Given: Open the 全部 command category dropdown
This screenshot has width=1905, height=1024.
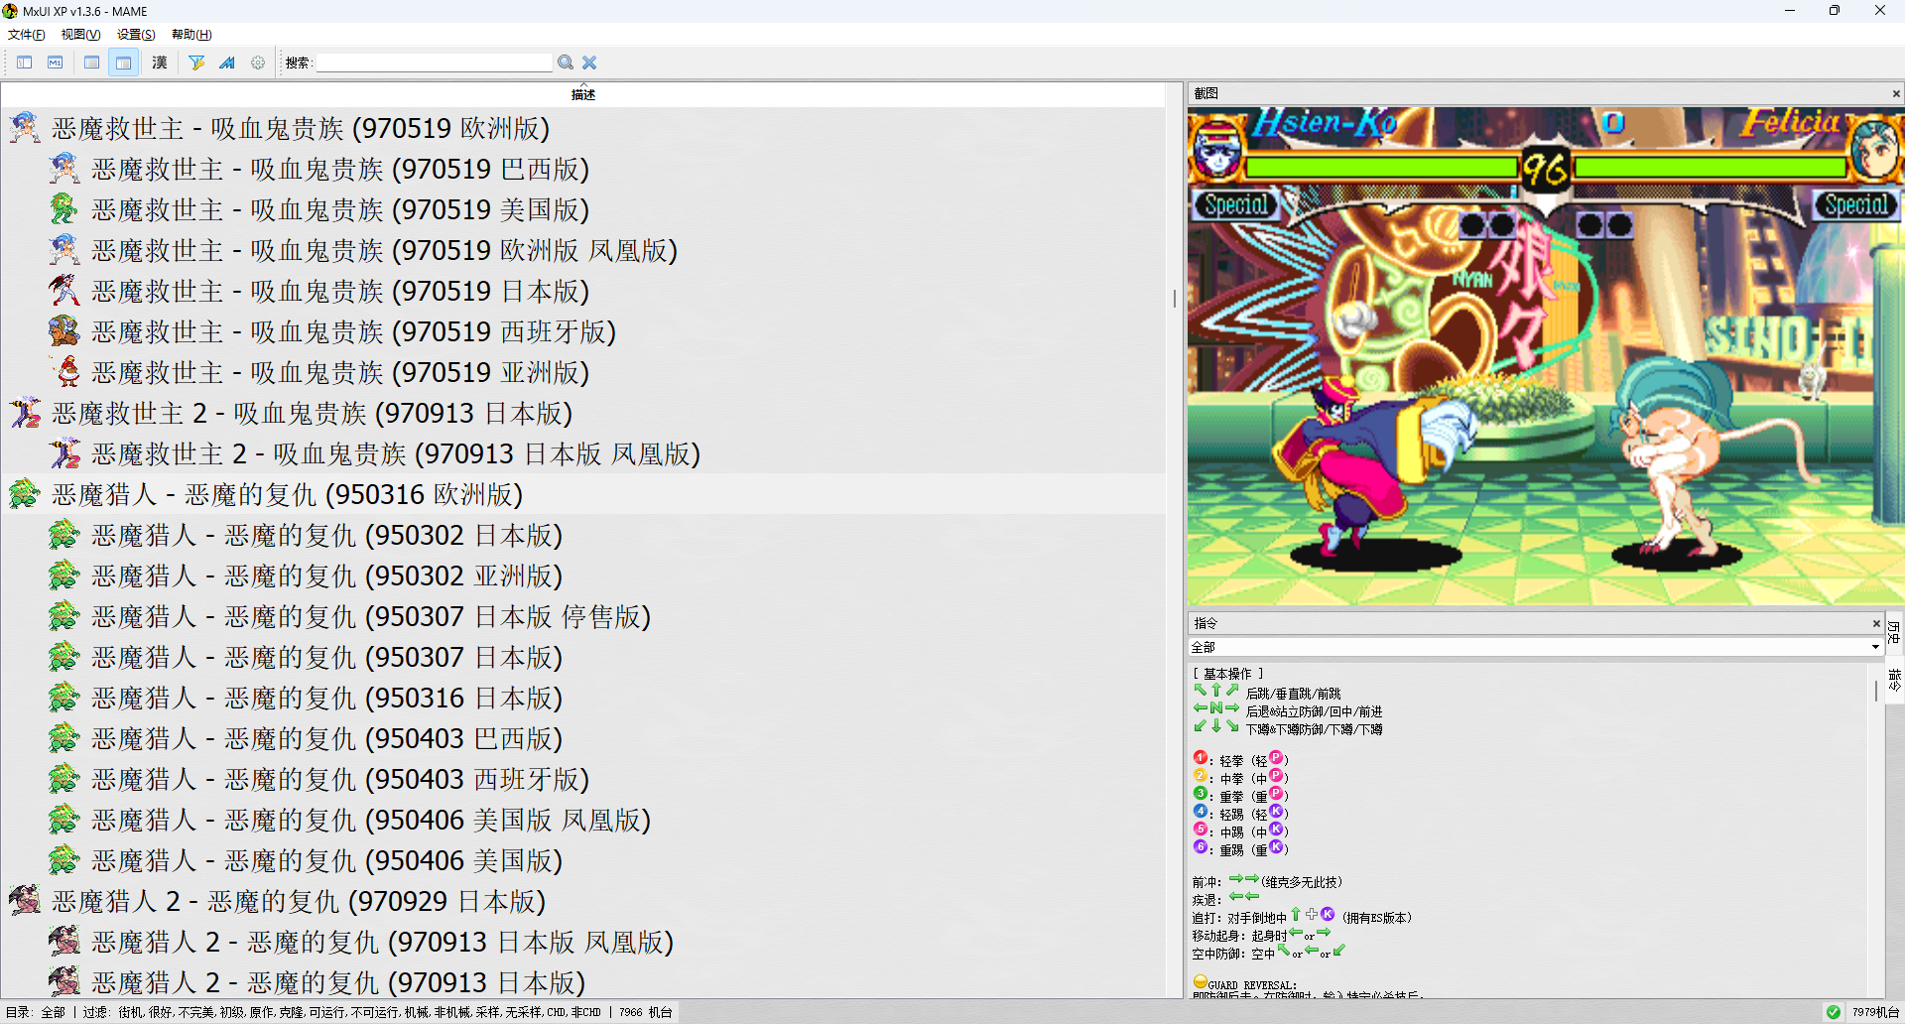Looking at the screenshot, I should [x=1536, y=647].
